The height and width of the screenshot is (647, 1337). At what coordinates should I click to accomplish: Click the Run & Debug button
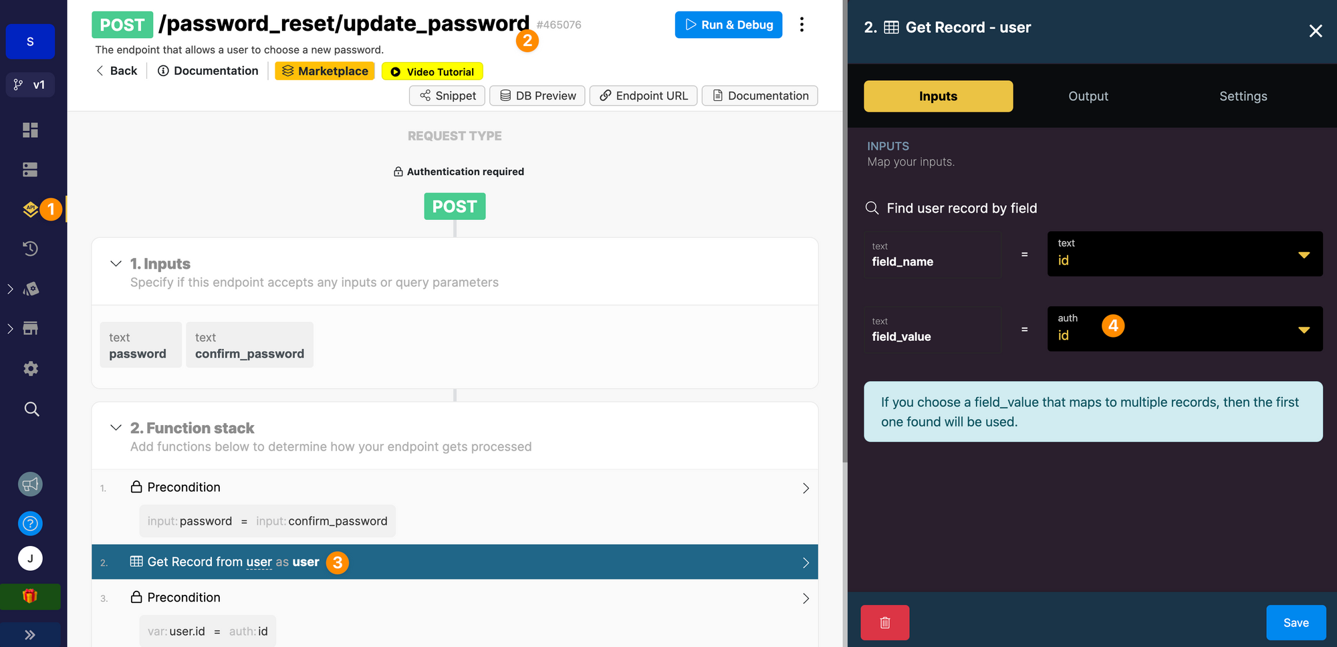pos(728,25)
